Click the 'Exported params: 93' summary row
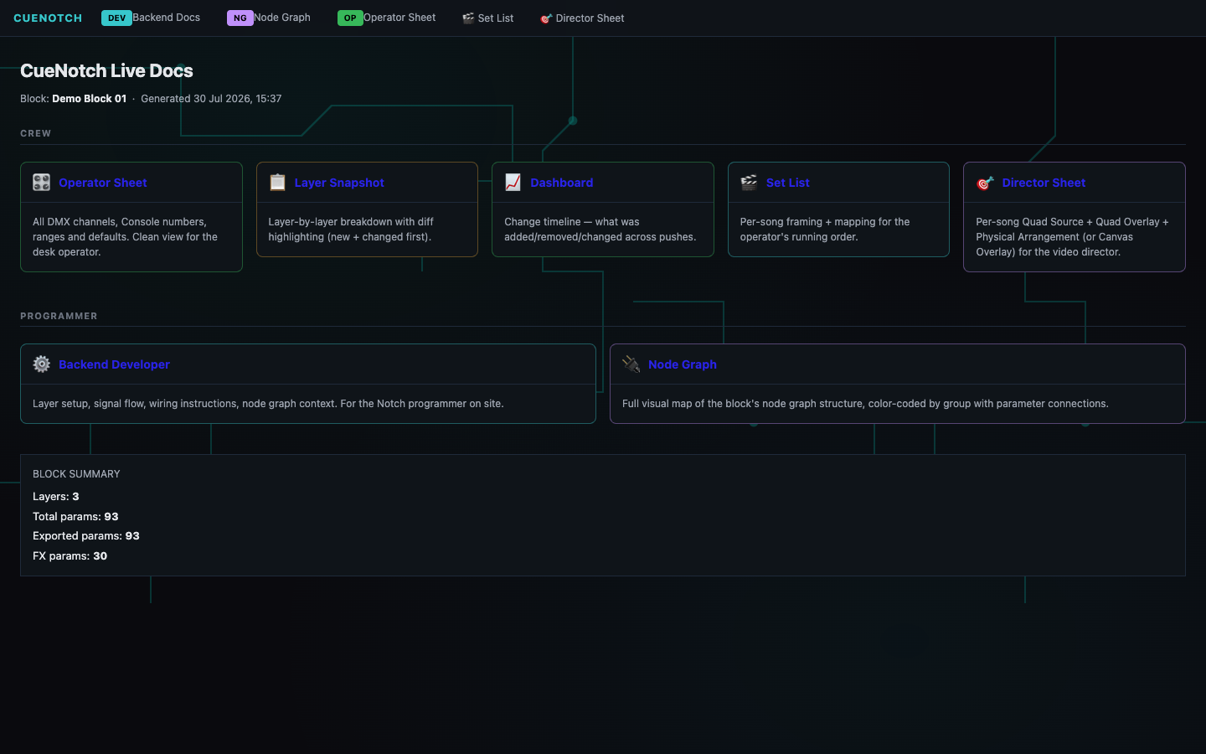 pos(86,536)
